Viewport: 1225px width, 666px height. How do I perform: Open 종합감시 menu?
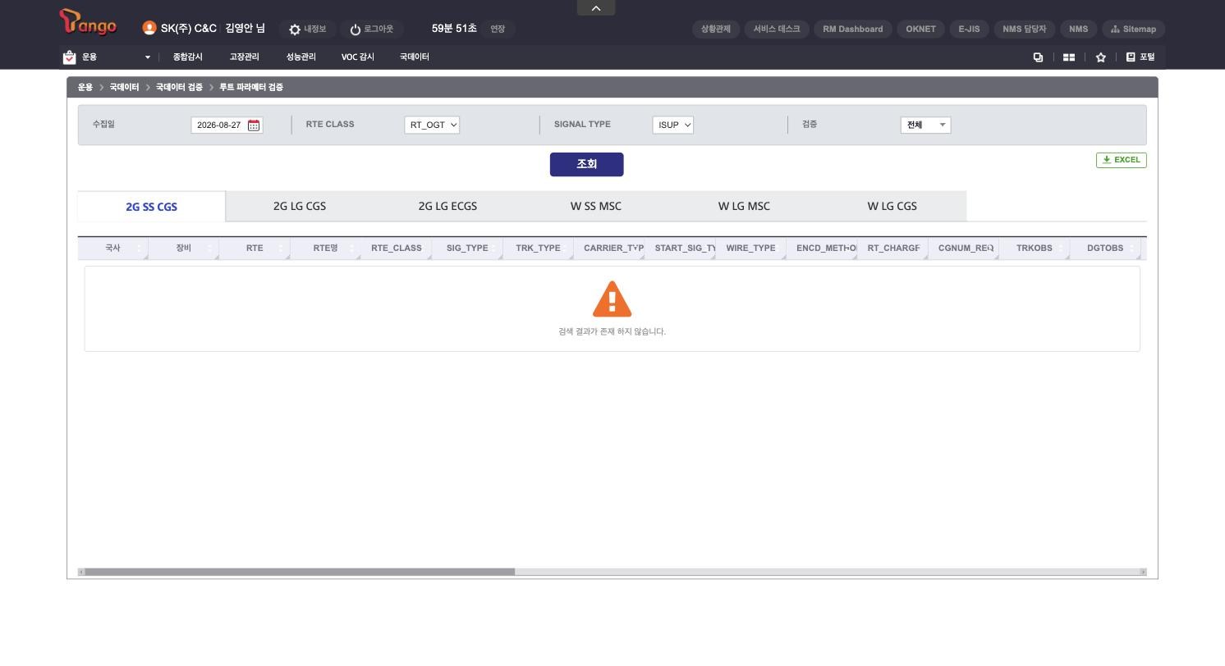187,57
